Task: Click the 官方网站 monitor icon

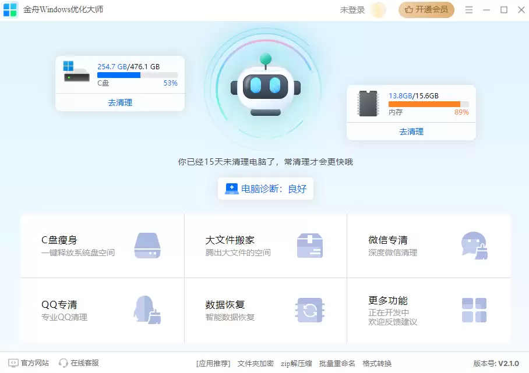Action: [x=13, y=363]
